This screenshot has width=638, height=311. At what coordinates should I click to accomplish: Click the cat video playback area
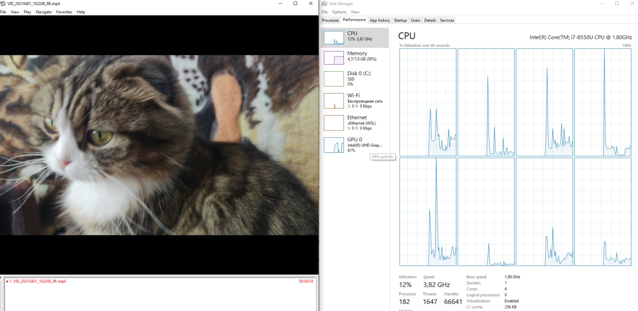(159, 145)
